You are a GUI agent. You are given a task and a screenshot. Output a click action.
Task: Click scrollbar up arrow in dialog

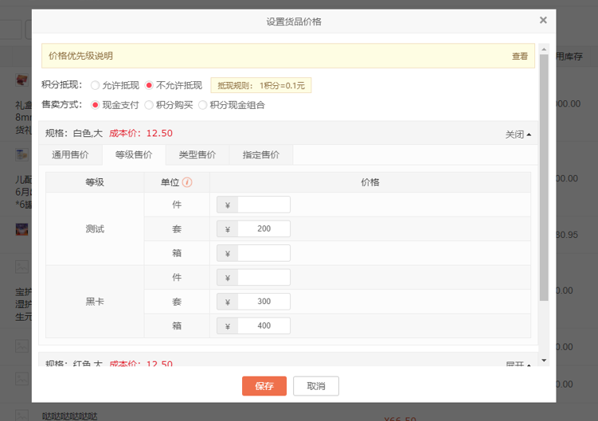[x=544, y=49]
